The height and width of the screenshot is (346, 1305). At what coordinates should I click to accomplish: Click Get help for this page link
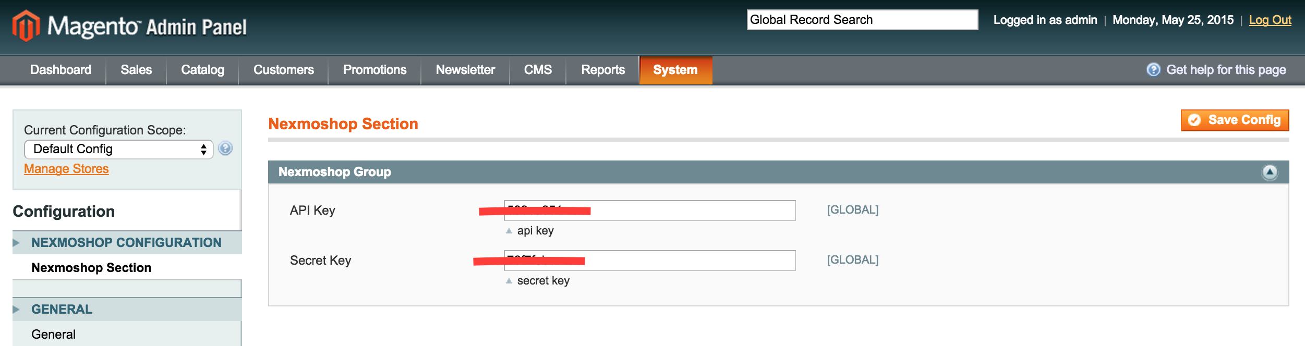[x=1226, y=70]
